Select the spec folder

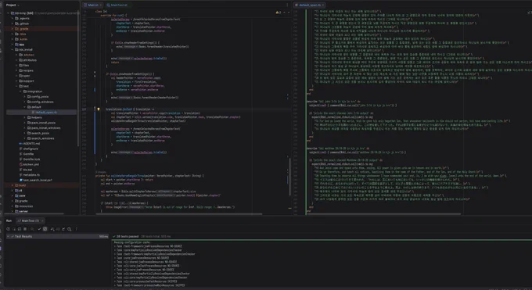(x=24, y=76)
